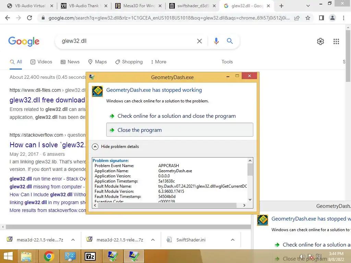
Task: Go back using Chrome's back arrow
Action: [x=8, y=18]
